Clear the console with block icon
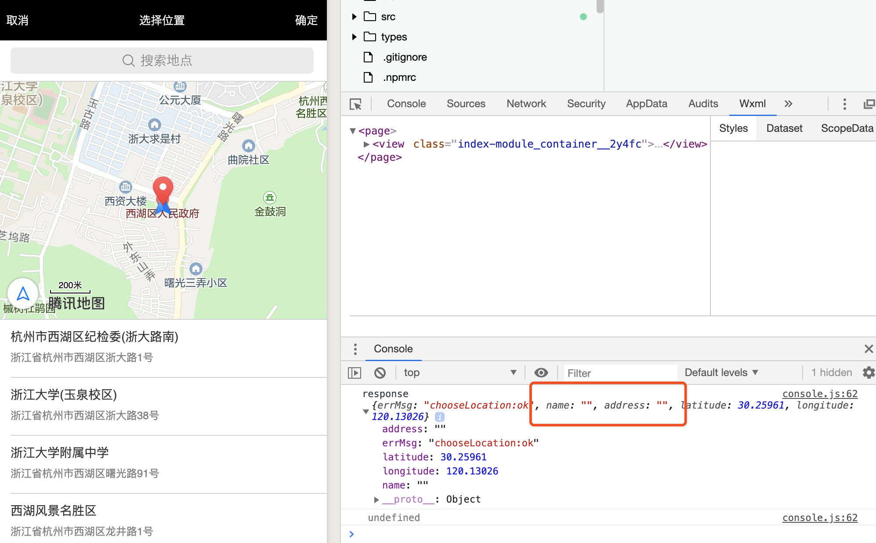876x543 pixels. pyautogui.click(x=380, y=373)
